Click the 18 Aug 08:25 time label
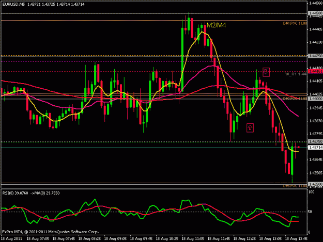This screenshot has height=242, width=323. [x=89, y=239]
